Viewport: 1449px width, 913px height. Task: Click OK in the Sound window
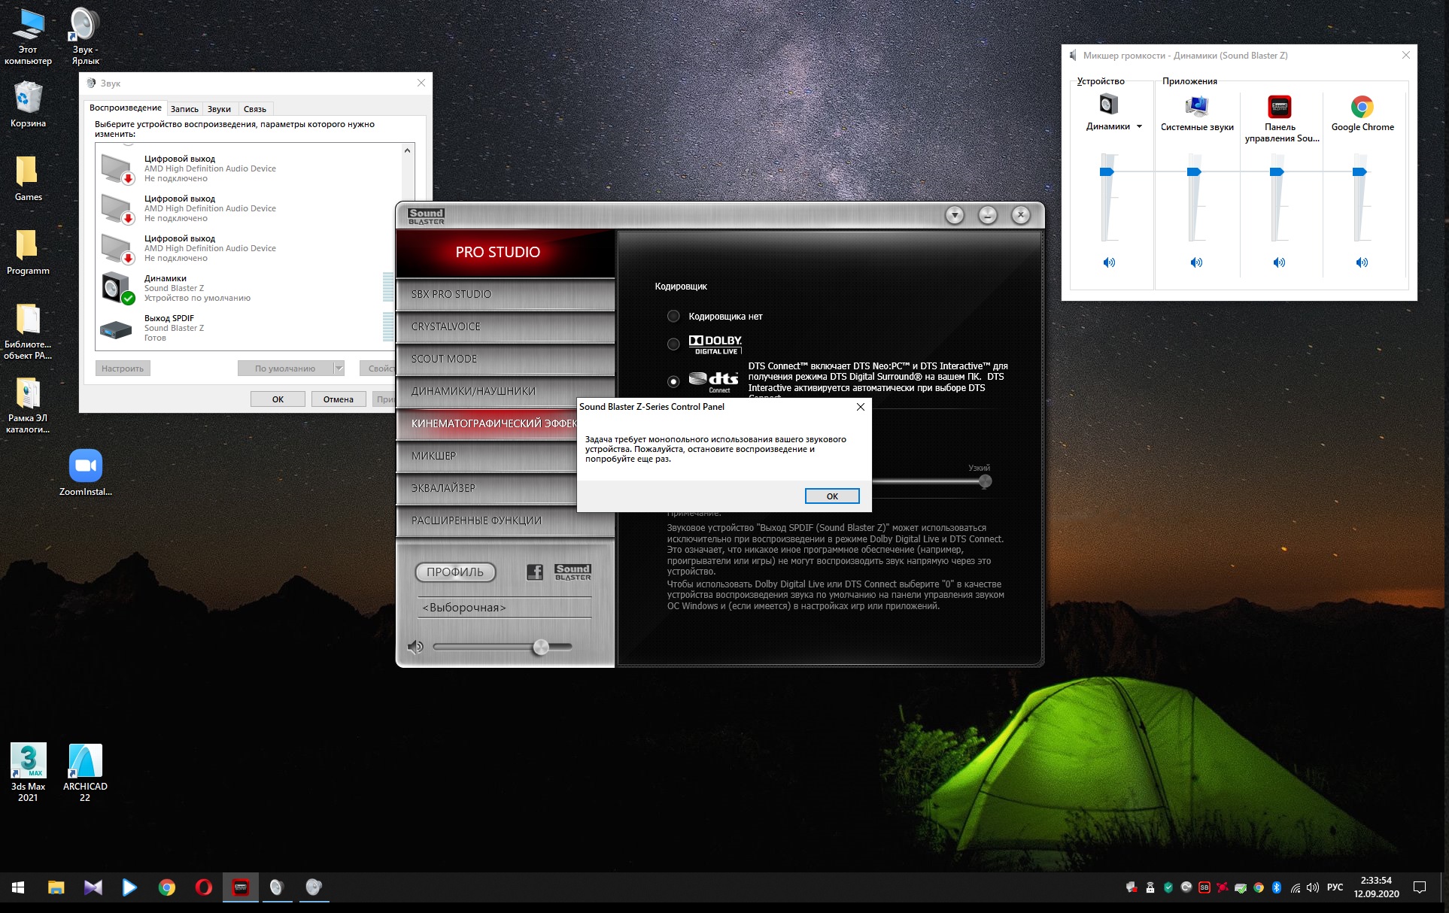[278, 399]
